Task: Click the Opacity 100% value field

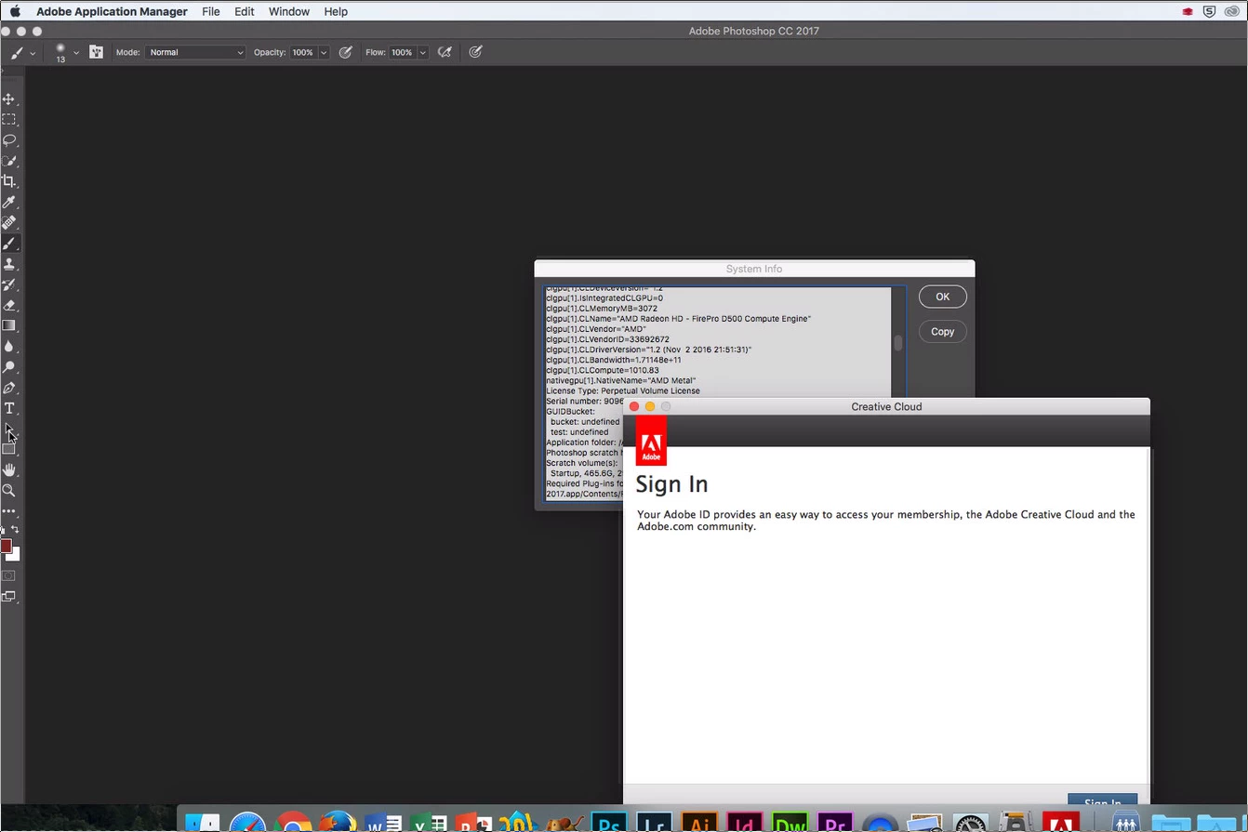Action: [303, 52]
